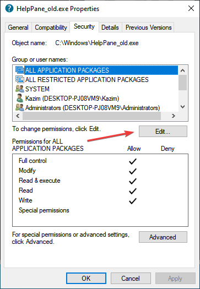Click the ALL APPLICATION PACKAGES group icon

point(20,70)
